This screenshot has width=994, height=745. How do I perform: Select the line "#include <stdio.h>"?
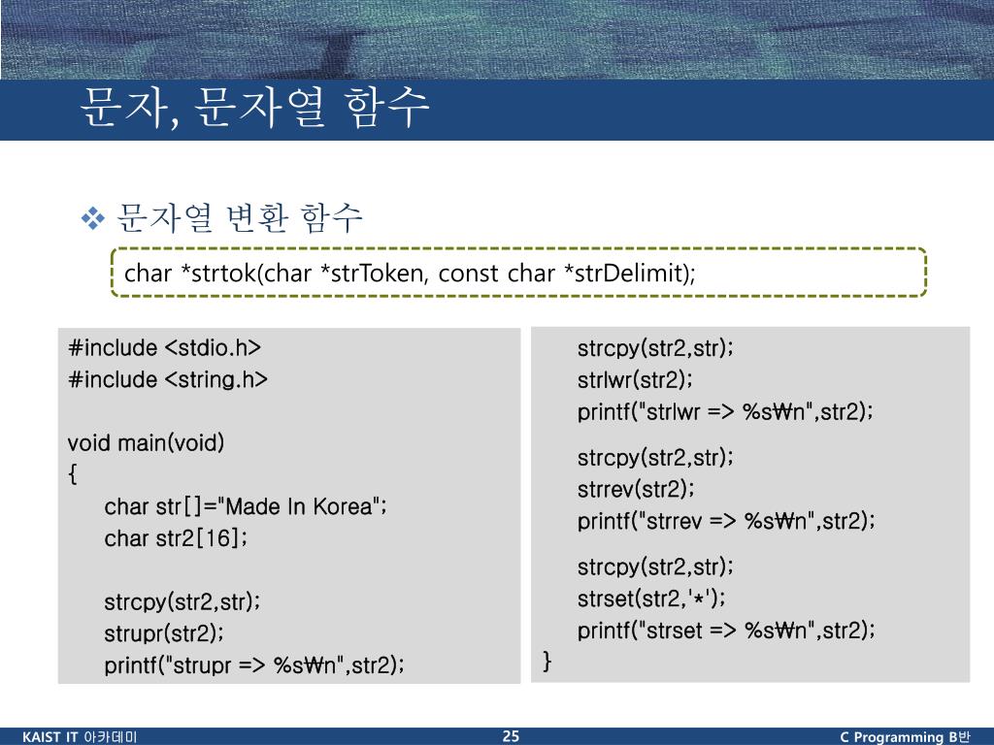tap(164, 348)
